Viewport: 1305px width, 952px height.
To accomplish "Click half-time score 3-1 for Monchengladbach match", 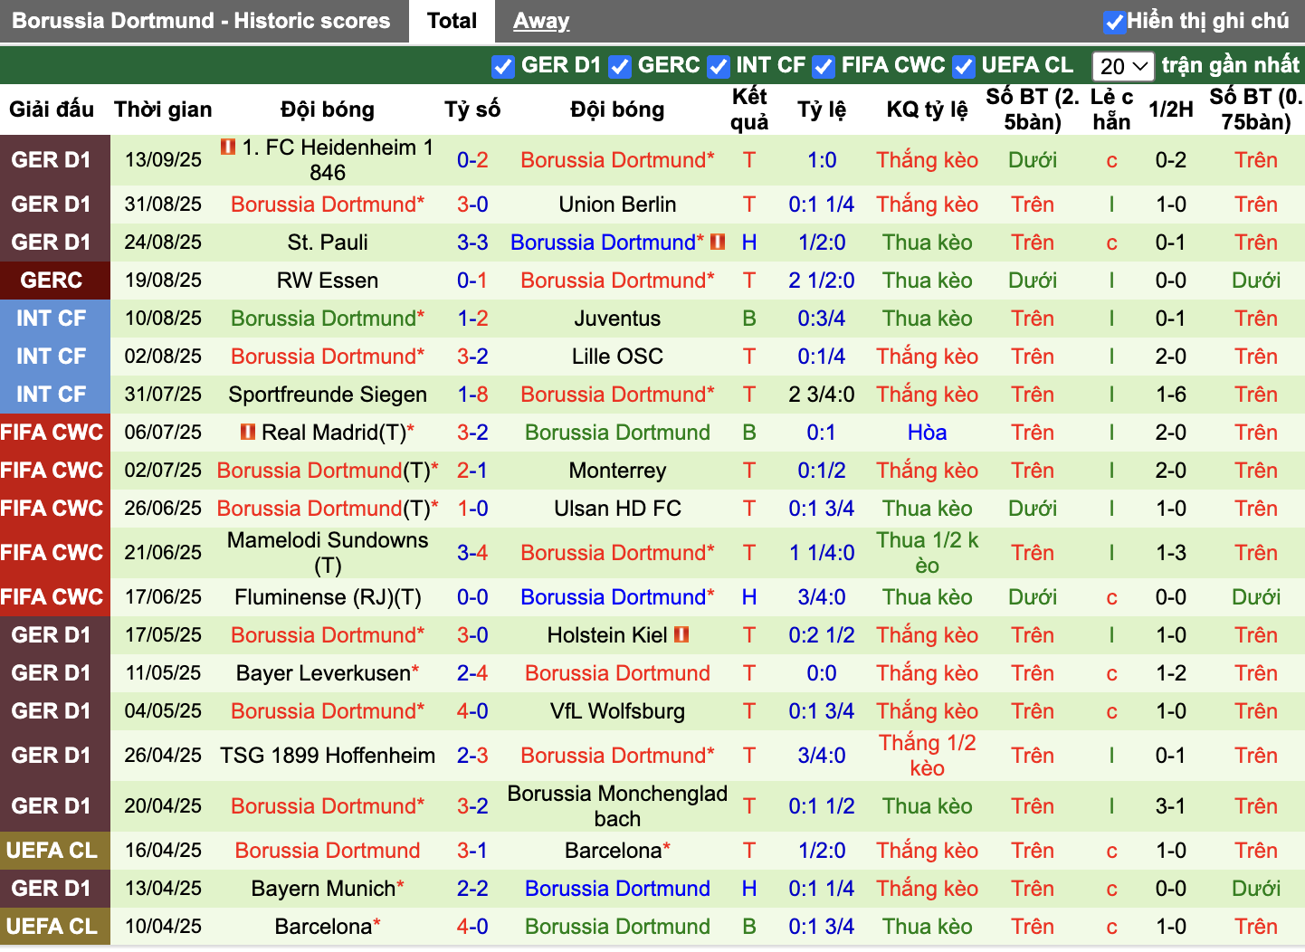I will (1171, 806).
